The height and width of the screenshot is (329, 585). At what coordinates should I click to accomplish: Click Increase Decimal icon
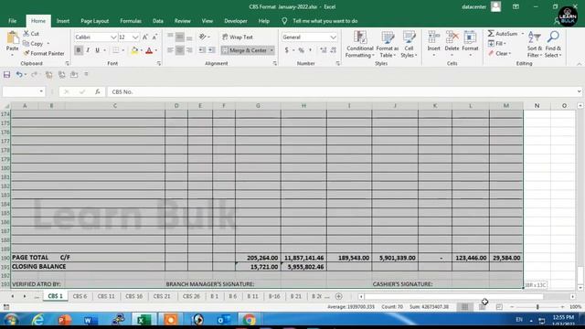pos(323,50)
